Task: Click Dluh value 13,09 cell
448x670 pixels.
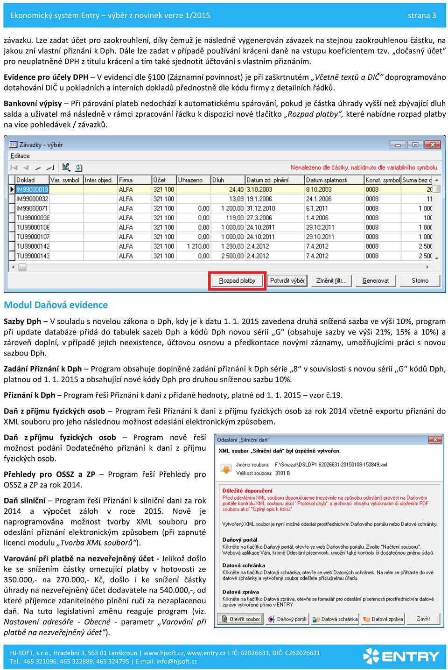Action: click(228, 199)
